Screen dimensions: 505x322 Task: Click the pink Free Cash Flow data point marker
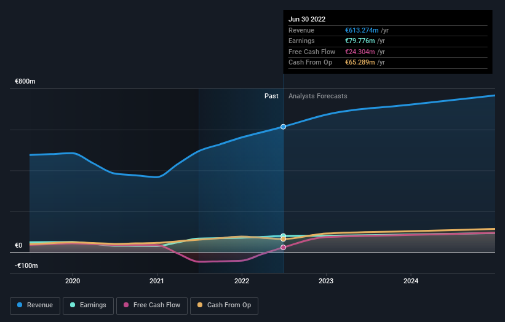click(283, 248)
